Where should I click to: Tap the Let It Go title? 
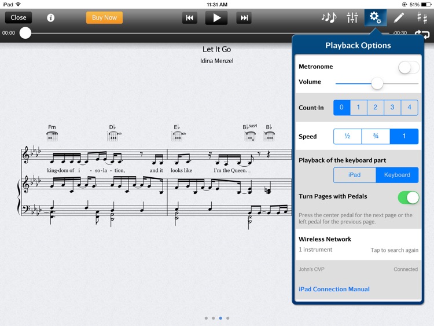tap(217, 49)
